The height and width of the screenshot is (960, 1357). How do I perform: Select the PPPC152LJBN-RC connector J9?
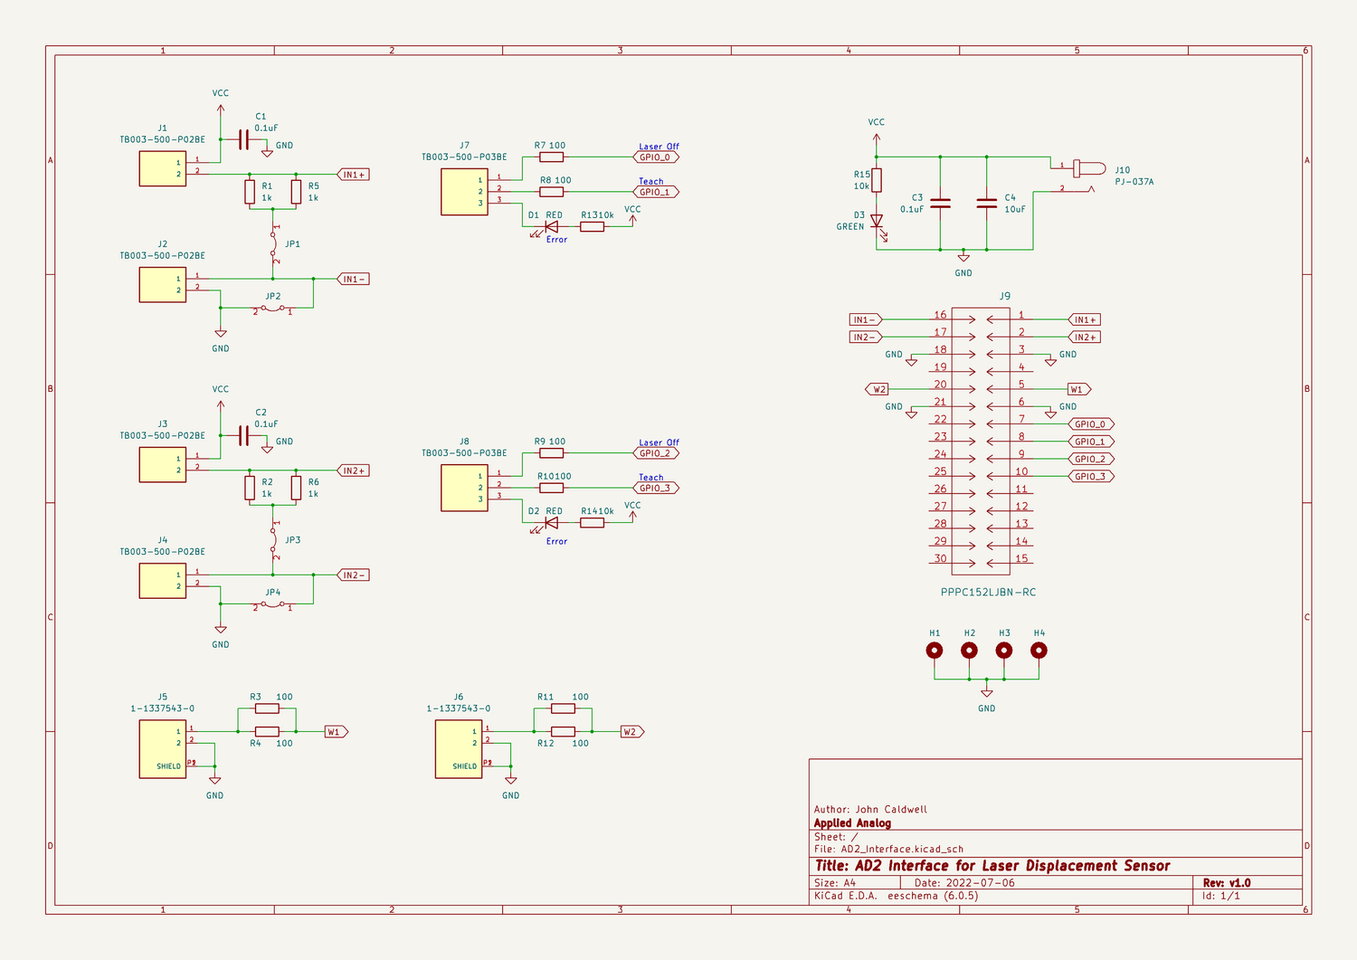click(980, 439)
